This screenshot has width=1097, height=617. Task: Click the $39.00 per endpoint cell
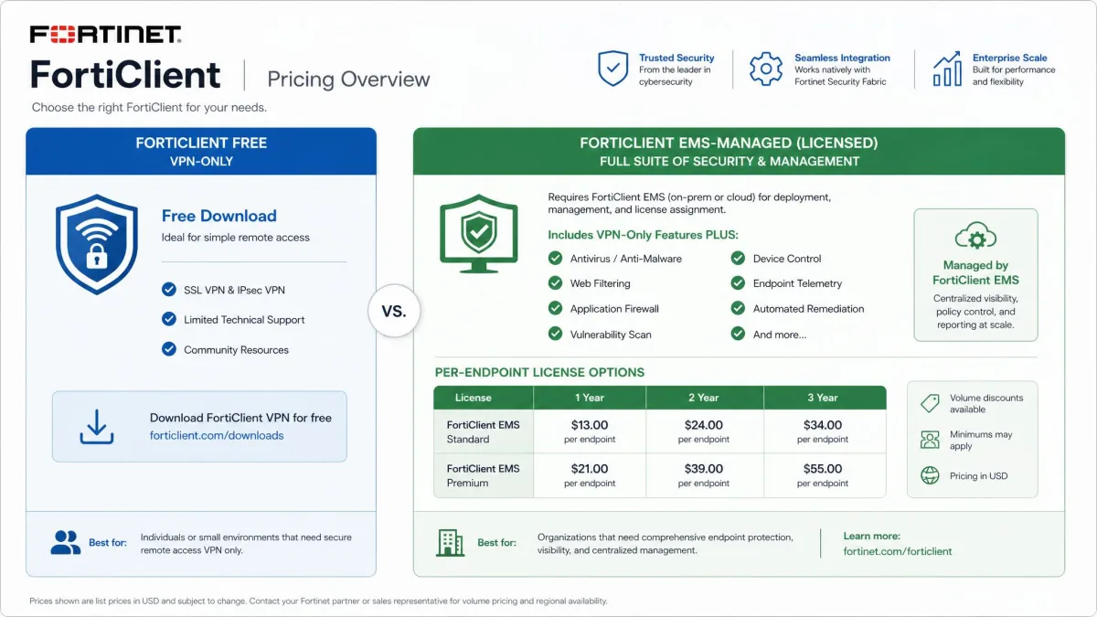click(704, 475)
